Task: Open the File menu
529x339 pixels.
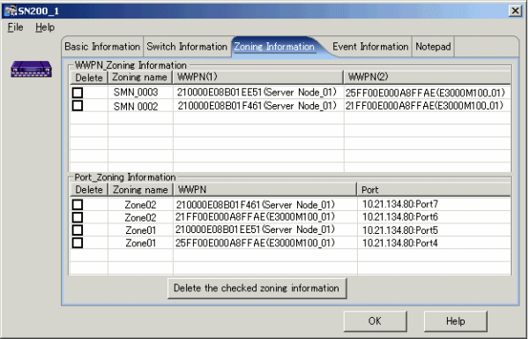Action: (16, 27)
